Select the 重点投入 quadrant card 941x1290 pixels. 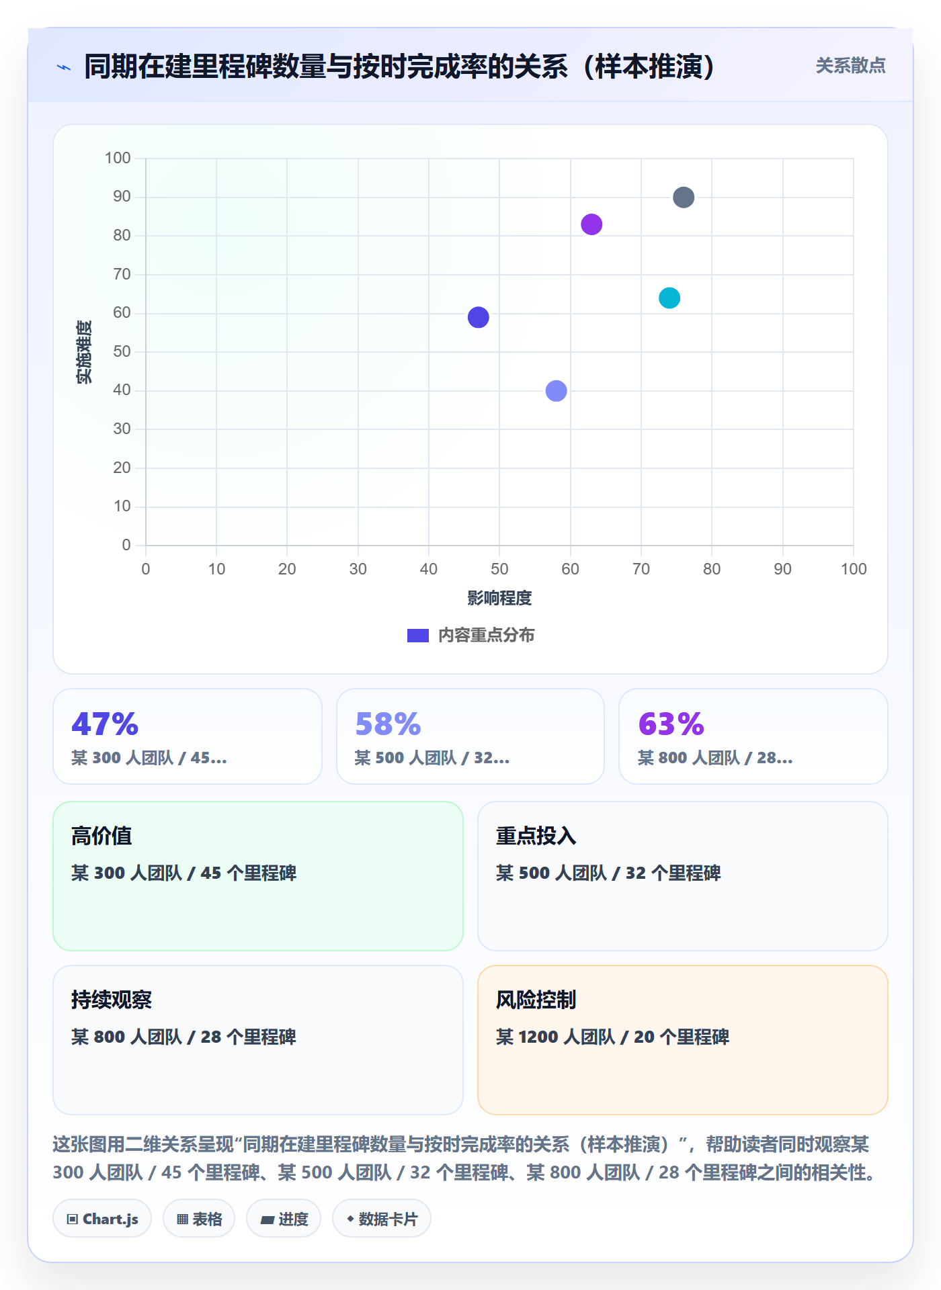tap(683, 876)
